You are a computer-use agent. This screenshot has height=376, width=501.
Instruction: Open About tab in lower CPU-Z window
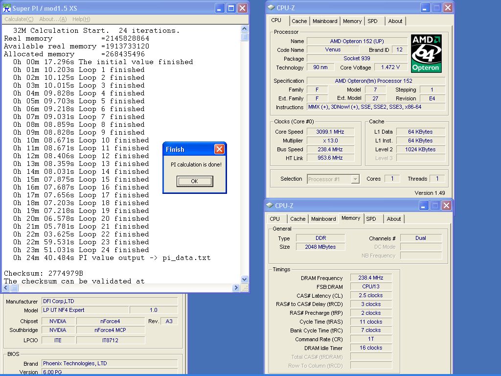point(394,219)
